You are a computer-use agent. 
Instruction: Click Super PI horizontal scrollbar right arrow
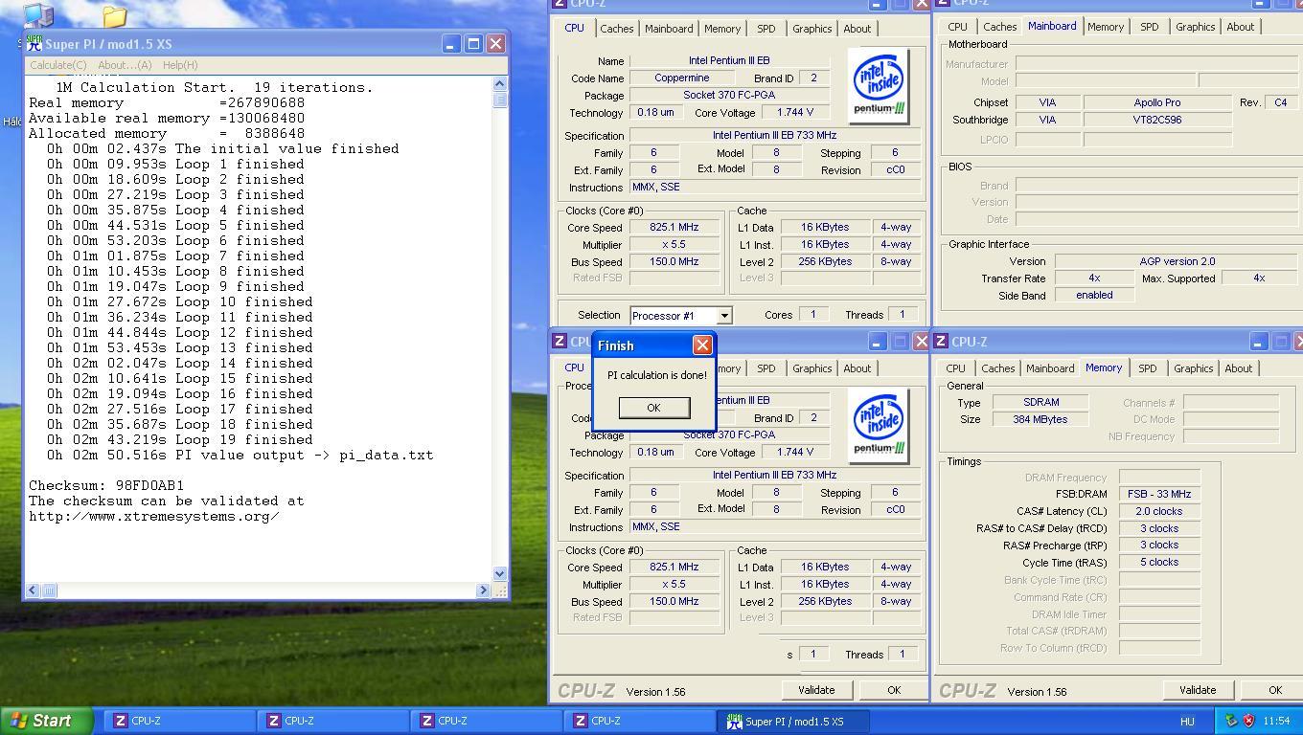click(x=483, y=590)
